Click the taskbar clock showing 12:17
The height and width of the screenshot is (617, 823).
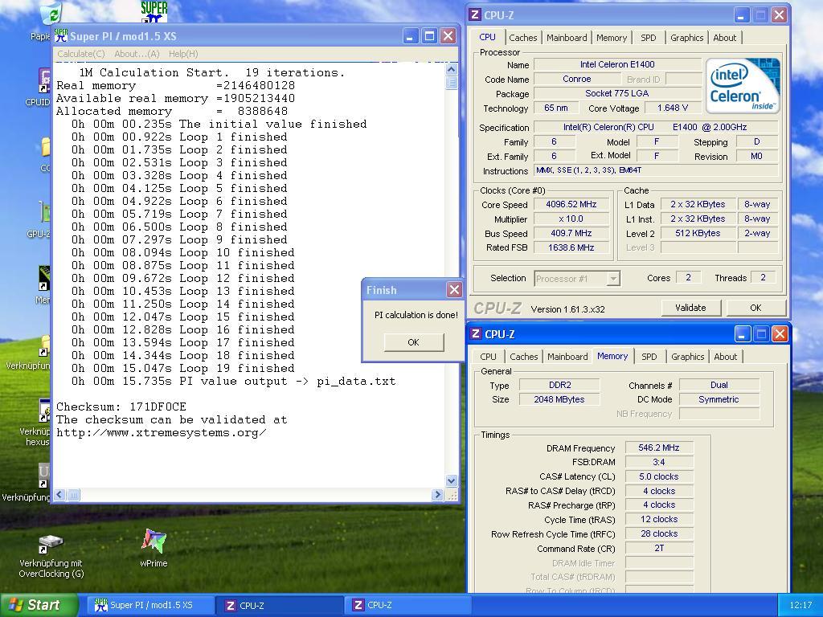point(800,606)
